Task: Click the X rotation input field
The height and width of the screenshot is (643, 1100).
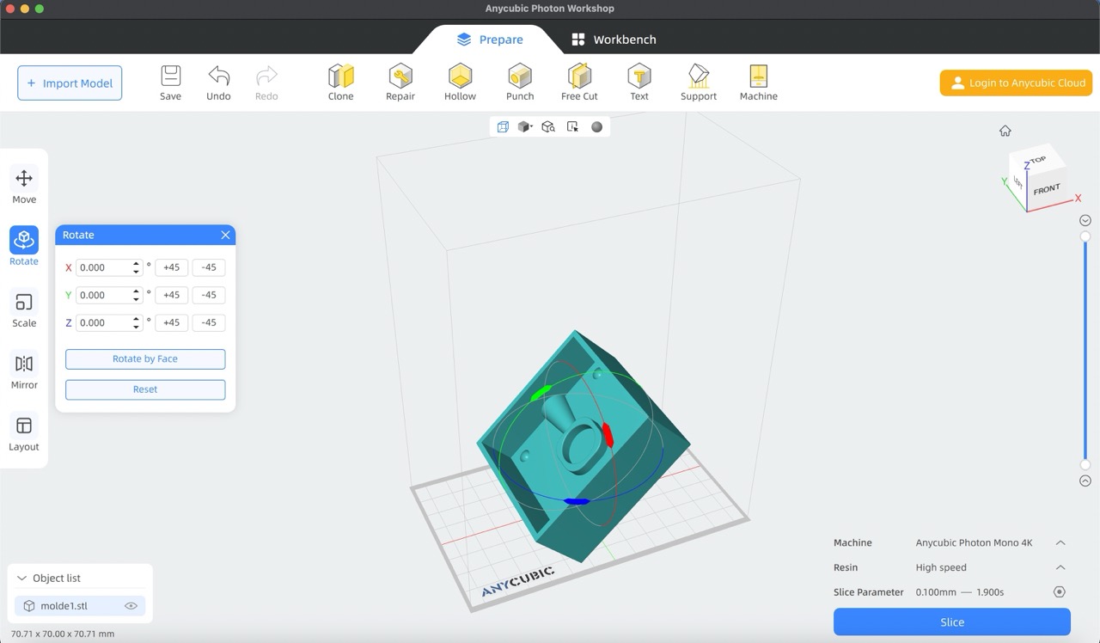Action: pos(108,267)
